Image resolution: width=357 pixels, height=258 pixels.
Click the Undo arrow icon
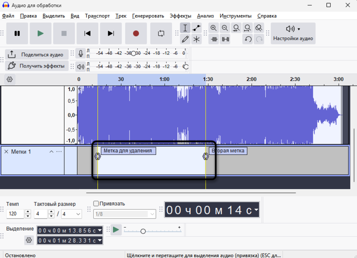click(248, 39)
